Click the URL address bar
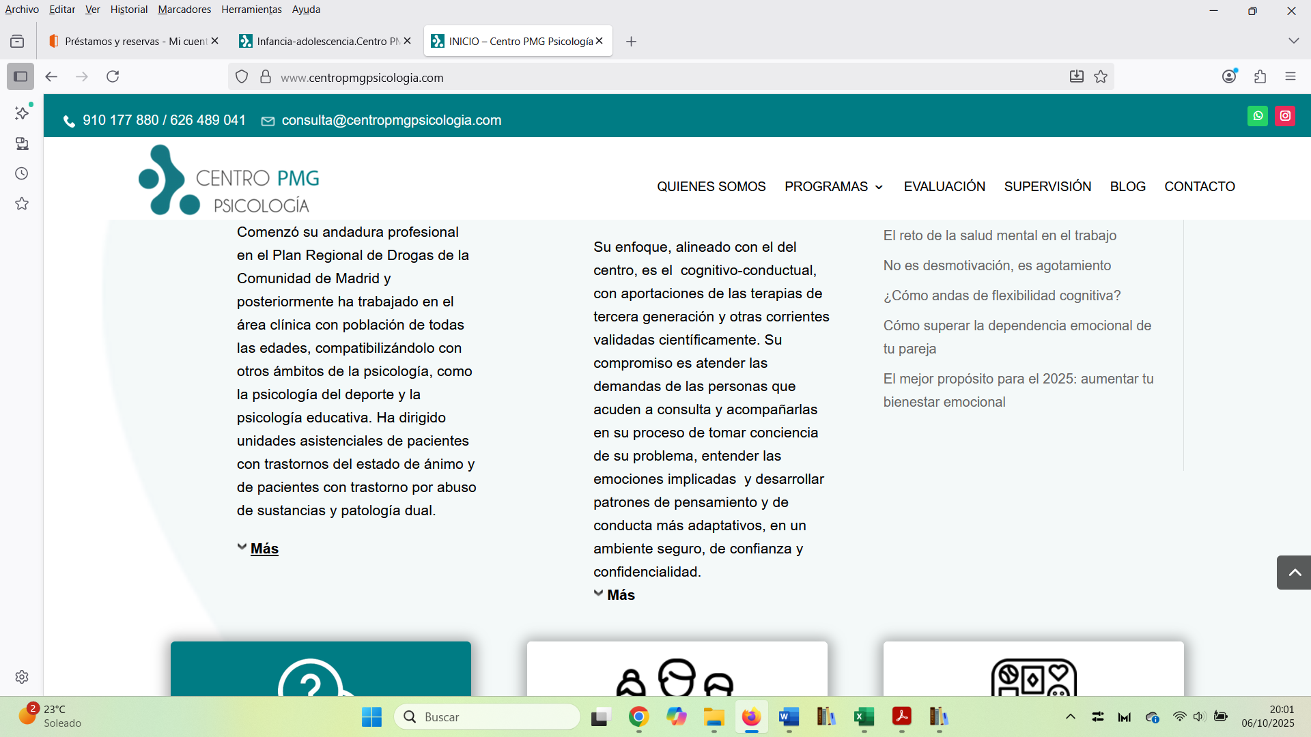 pos(615,78)
